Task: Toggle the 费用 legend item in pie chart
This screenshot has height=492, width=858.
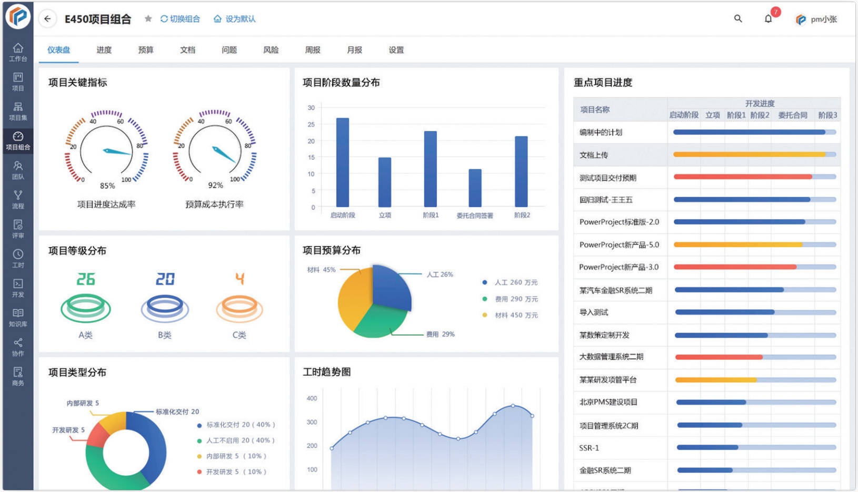Action: (x=508, y=299)
